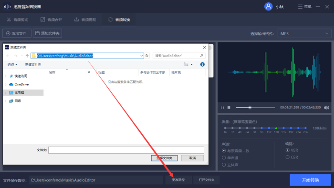This screenshot has height=188, width=334.
Task: Click the playback progress slider handle
Action: click(250, 108)
